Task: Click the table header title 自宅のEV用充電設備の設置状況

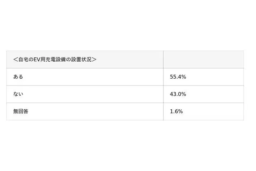Action: pyautogui.click(x=55, y=60)
